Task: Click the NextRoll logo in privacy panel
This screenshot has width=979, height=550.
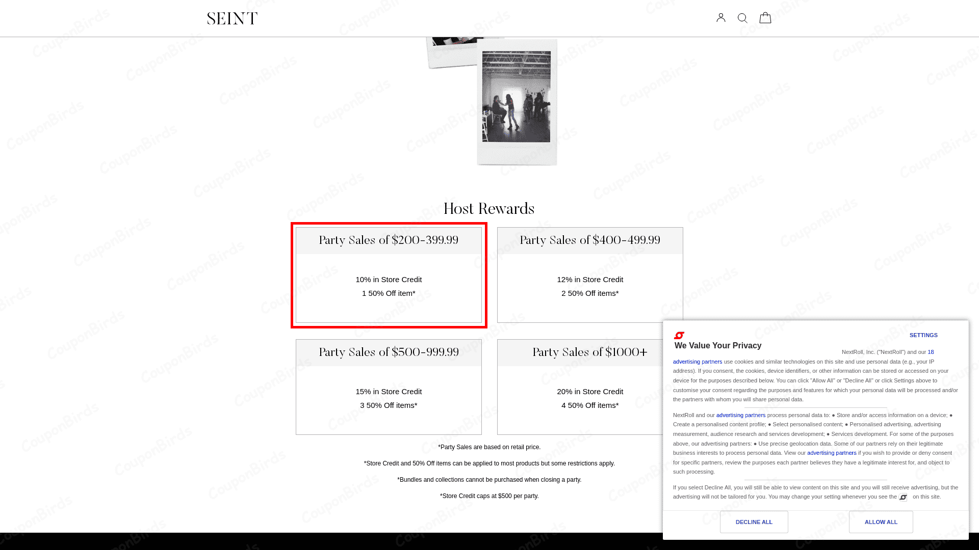Action: coord(679,335)
